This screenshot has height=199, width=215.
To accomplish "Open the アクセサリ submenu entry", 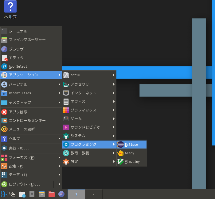I will tap(89, 84).
